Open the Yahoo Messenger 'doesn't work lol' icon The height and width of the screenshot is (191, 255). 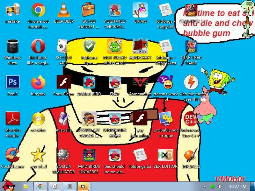pyautogui.click(x=165, y=82)
